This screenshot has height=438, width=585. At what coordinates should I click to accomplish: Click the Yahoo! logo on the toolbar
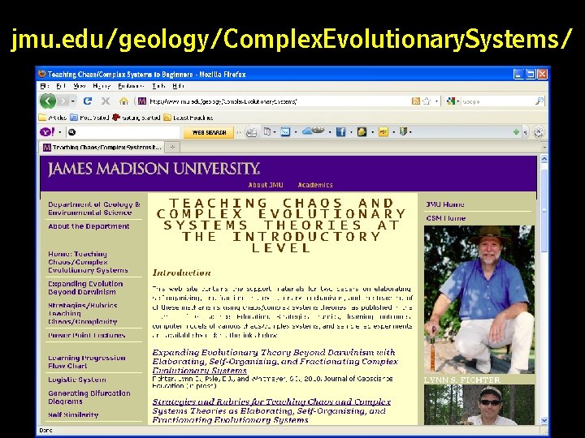(x=47, y=132)
